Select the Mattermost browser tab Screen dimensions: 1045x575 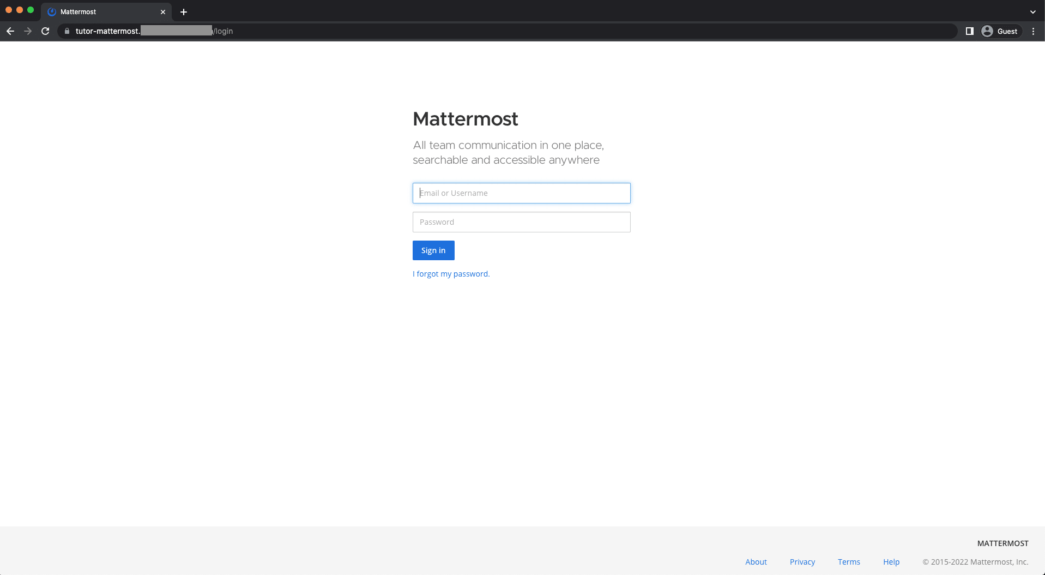pos(106,11)
